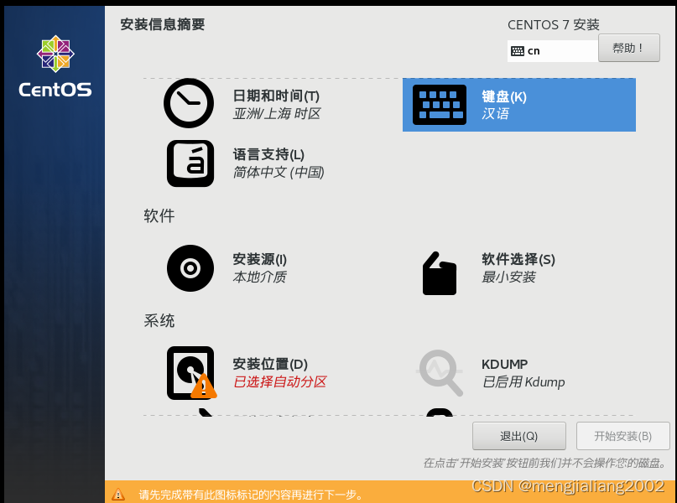
Task: Click the 退出(Q) quit button
Action: pos(519,436)
